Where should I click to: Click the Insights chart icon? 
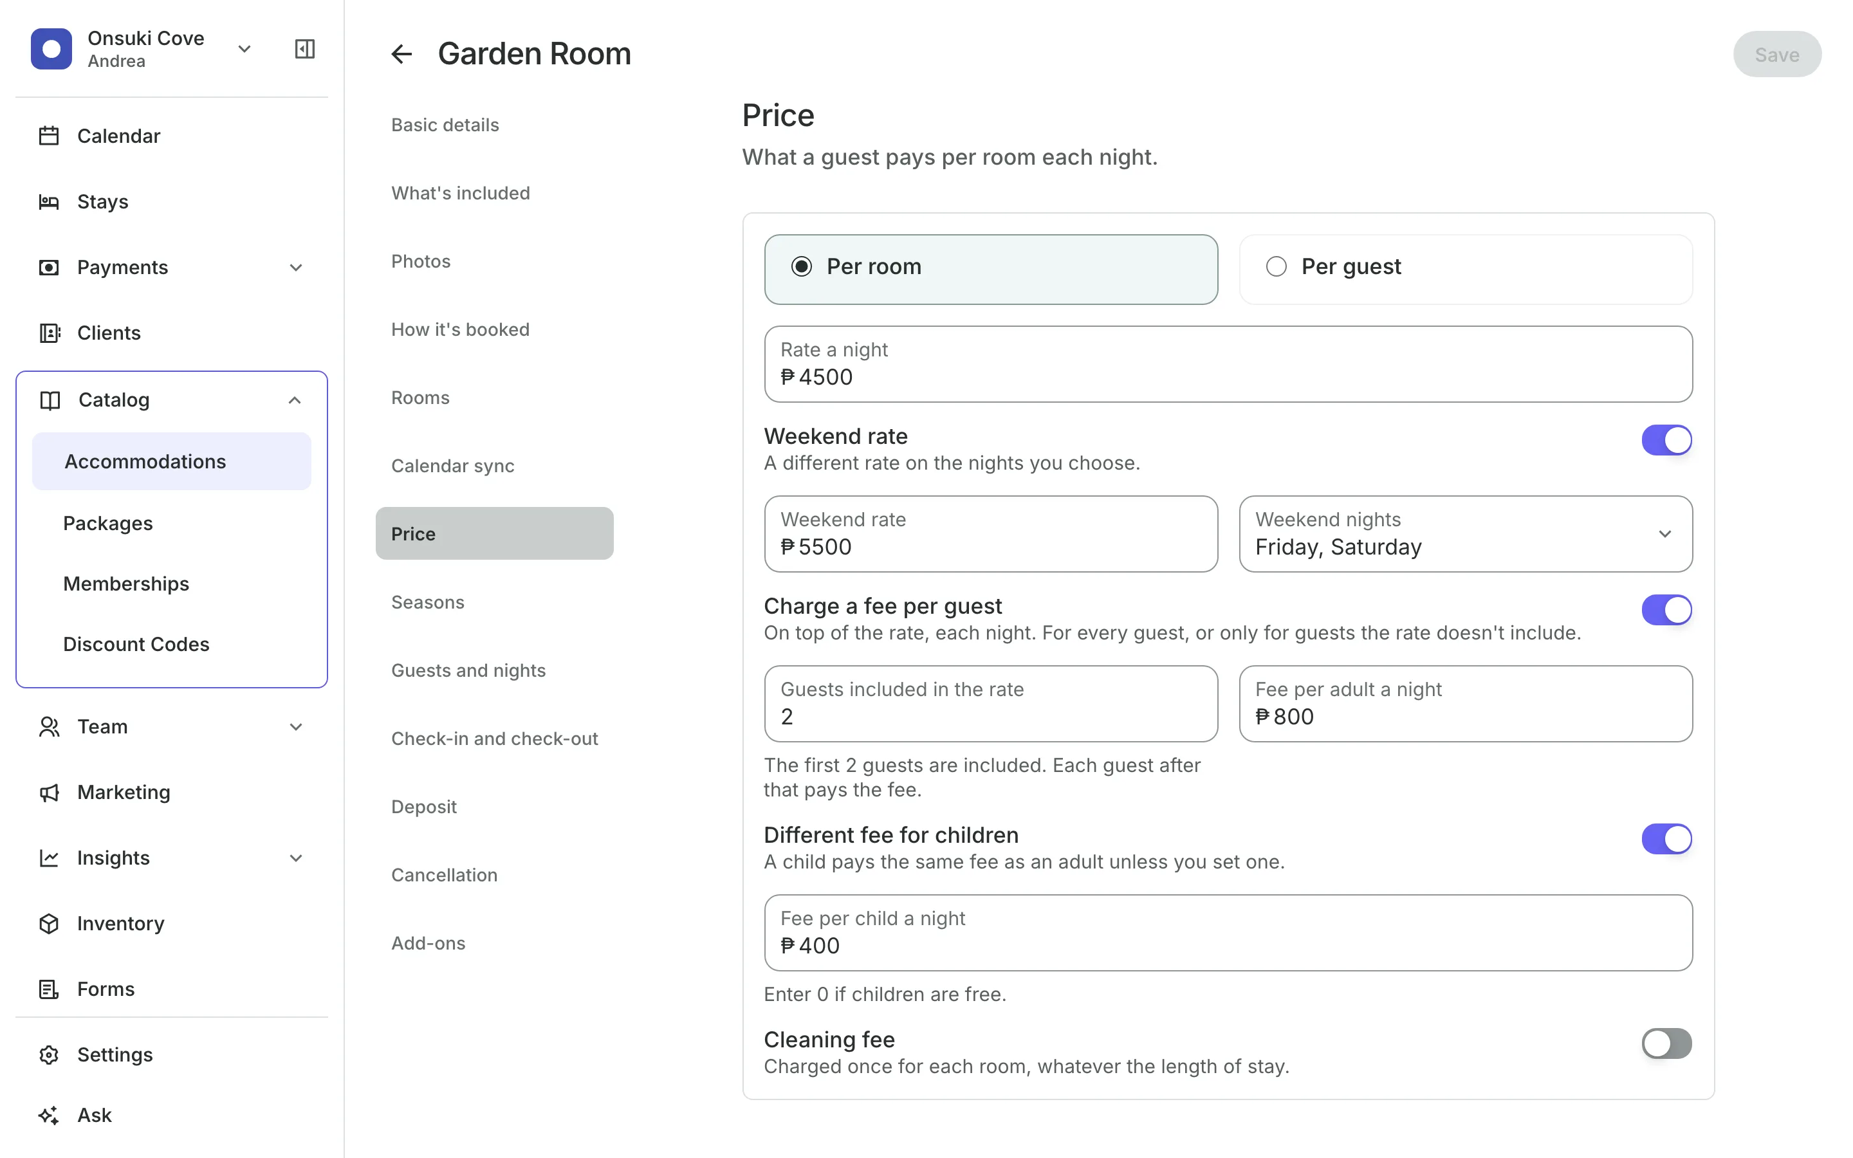click(x=49, y=858)
